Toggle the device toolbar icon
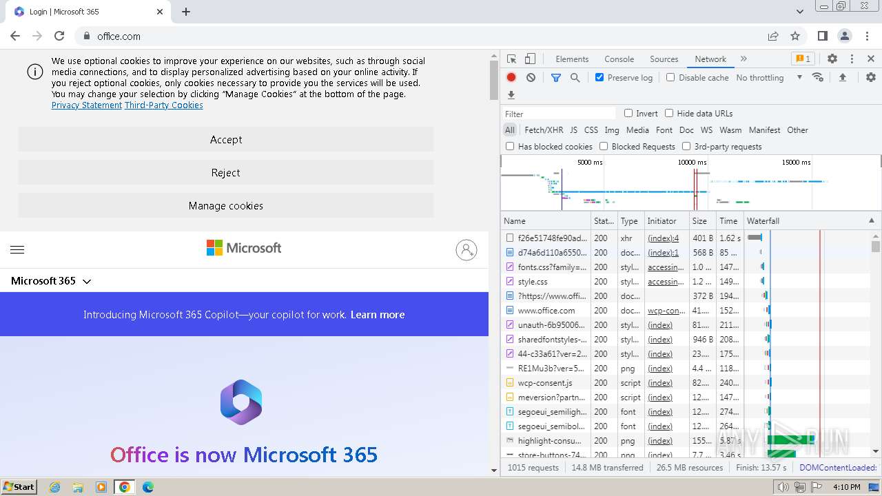The height and width of the screenshot is (496, 882). coord(530,59)
